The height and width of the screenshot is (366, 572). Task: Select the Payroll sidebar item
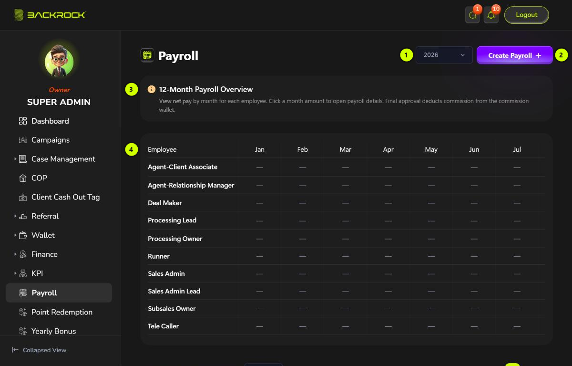59,293
